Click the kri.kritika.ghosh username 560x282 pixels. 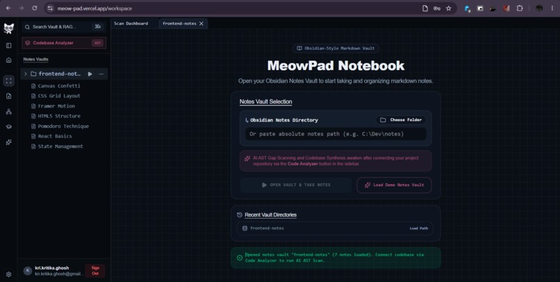[52, 267]
